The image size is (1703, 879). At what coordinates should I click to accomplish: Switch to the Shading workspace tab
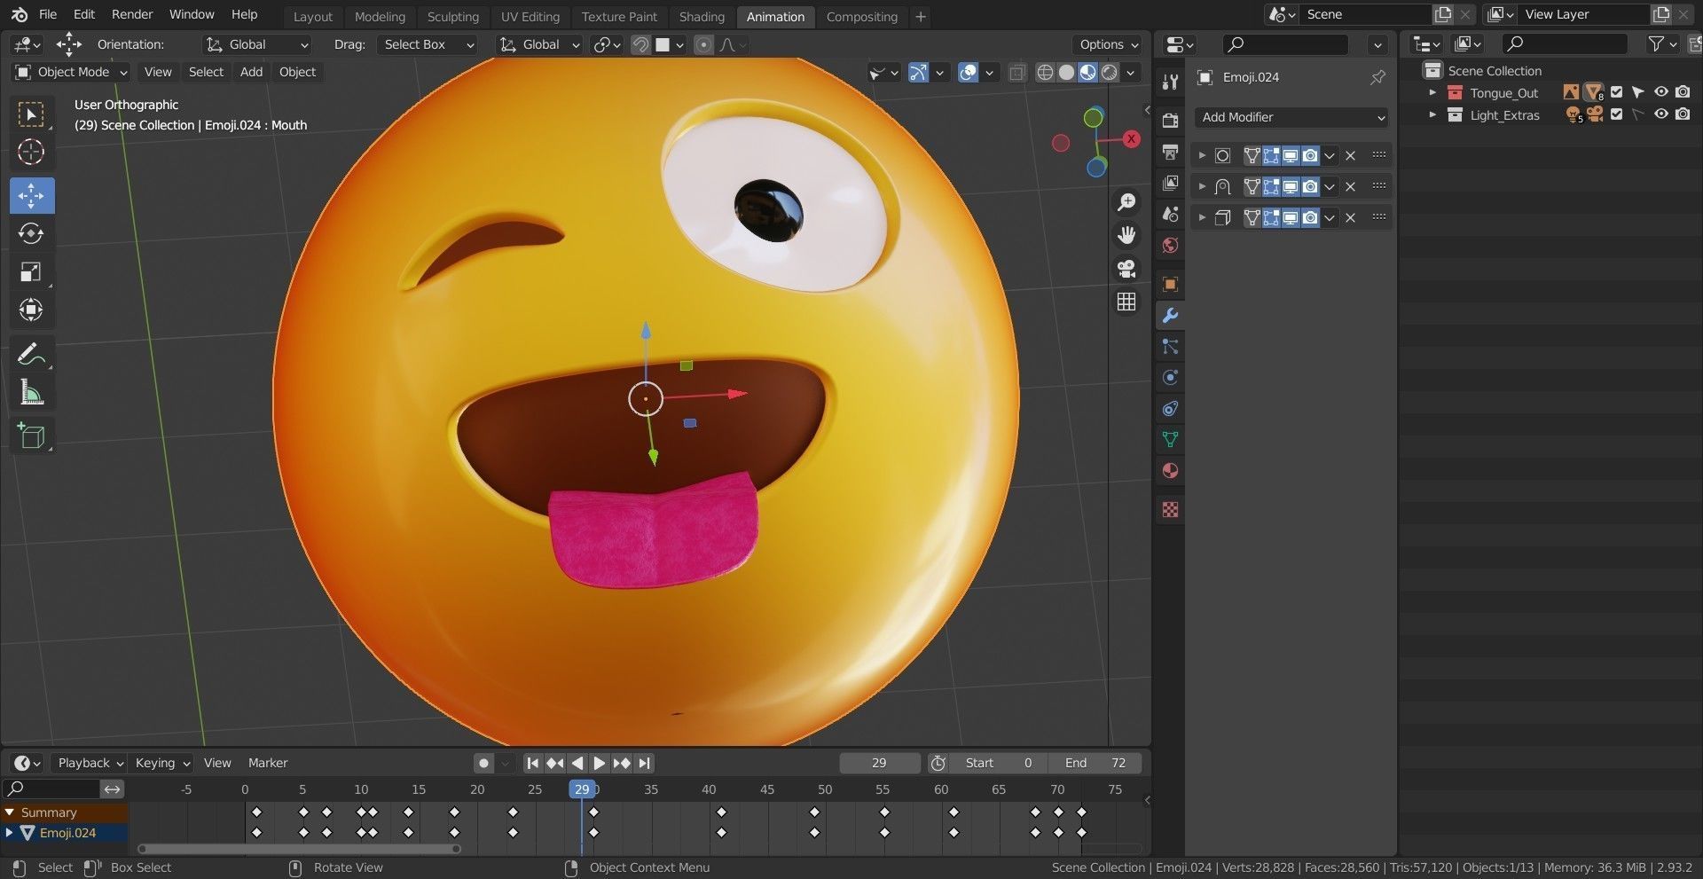pyautogui.click(x=702, y=16)
